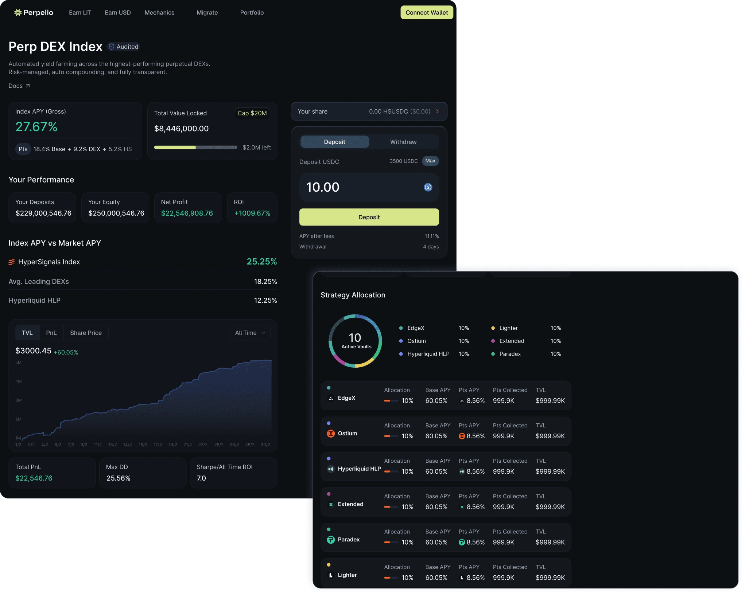Viewport: 745px width, 595px height.
Task: Click the Cap $20M badge
Action: [x=252, y=113]
